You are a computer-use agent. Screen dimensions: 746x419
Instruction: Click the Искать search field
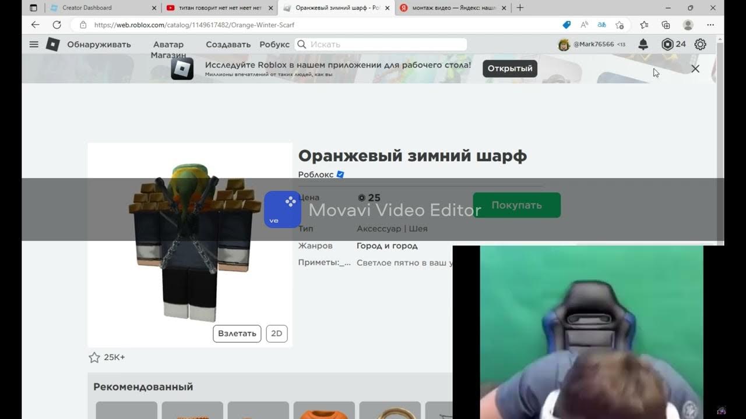pos(381,44)
